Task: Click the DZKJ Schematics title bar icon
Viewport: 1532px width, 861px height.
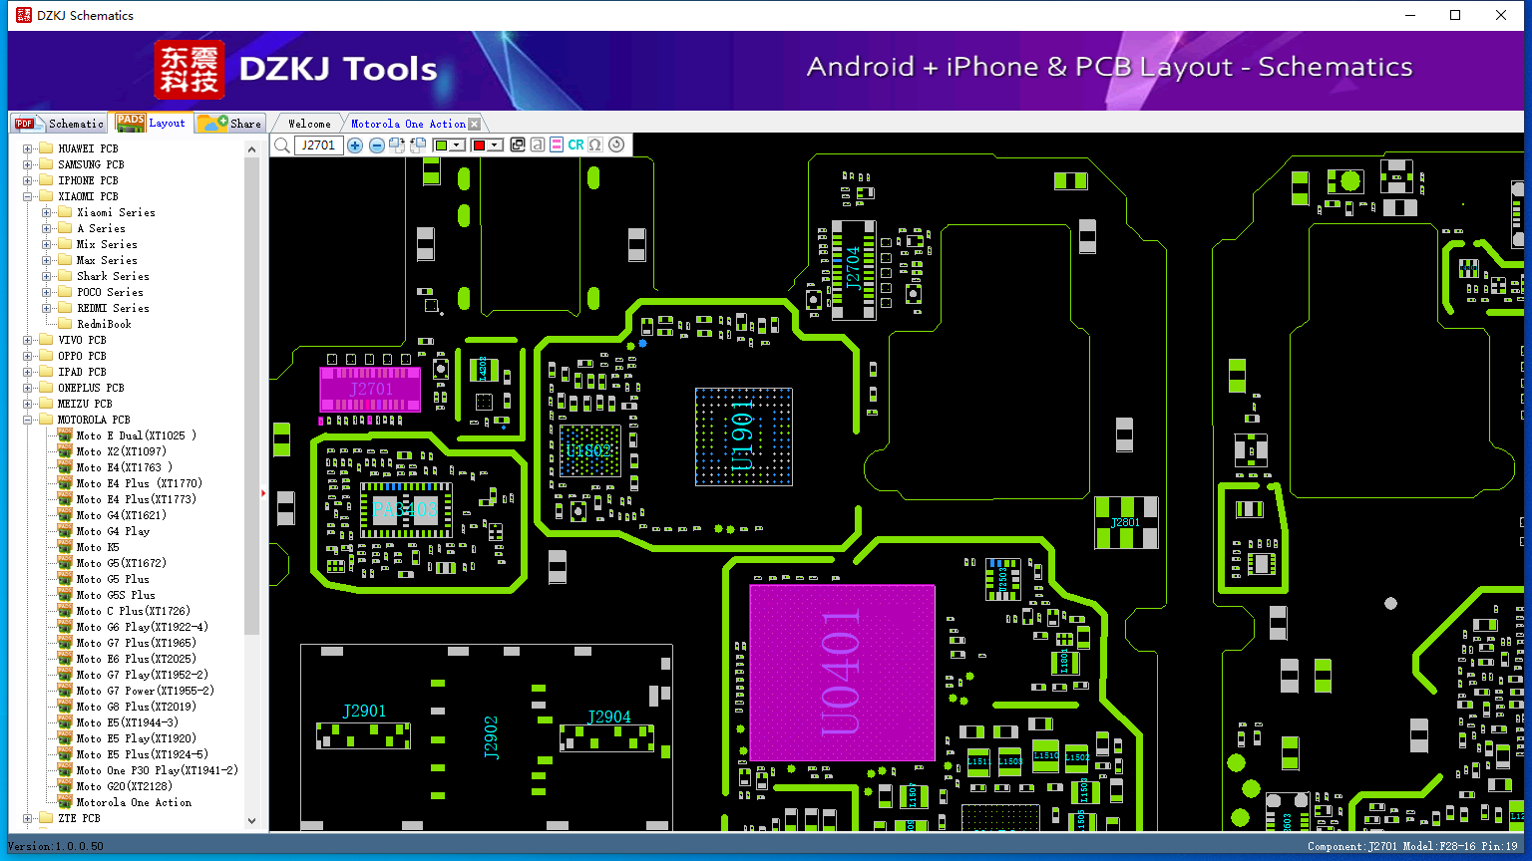Action: (24, 15)
